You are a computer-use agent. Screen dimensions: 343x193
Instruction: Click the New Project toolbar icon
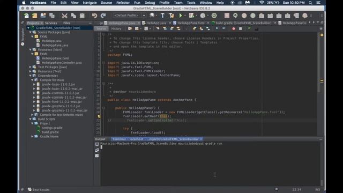coord(34,16)
